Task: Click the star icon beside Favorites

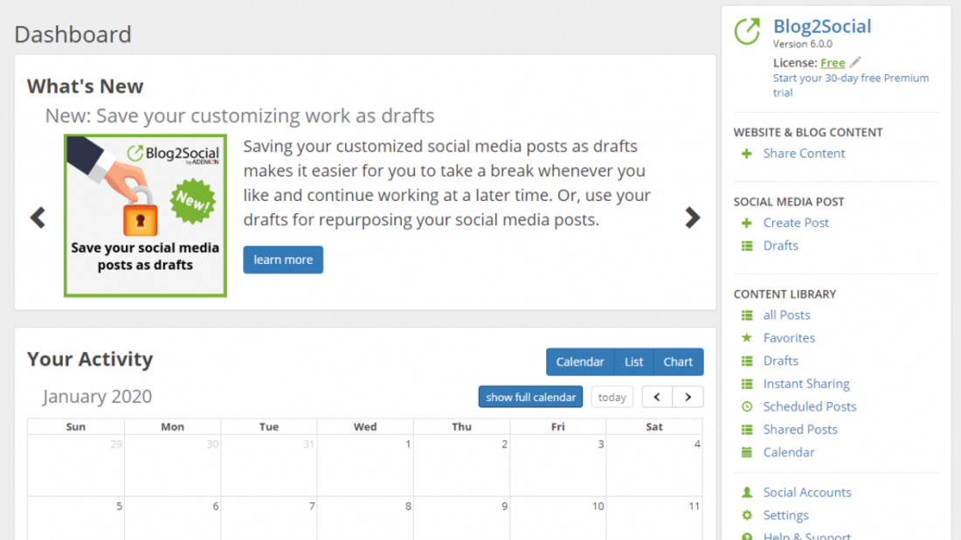Action: click(x=747, y=338)
